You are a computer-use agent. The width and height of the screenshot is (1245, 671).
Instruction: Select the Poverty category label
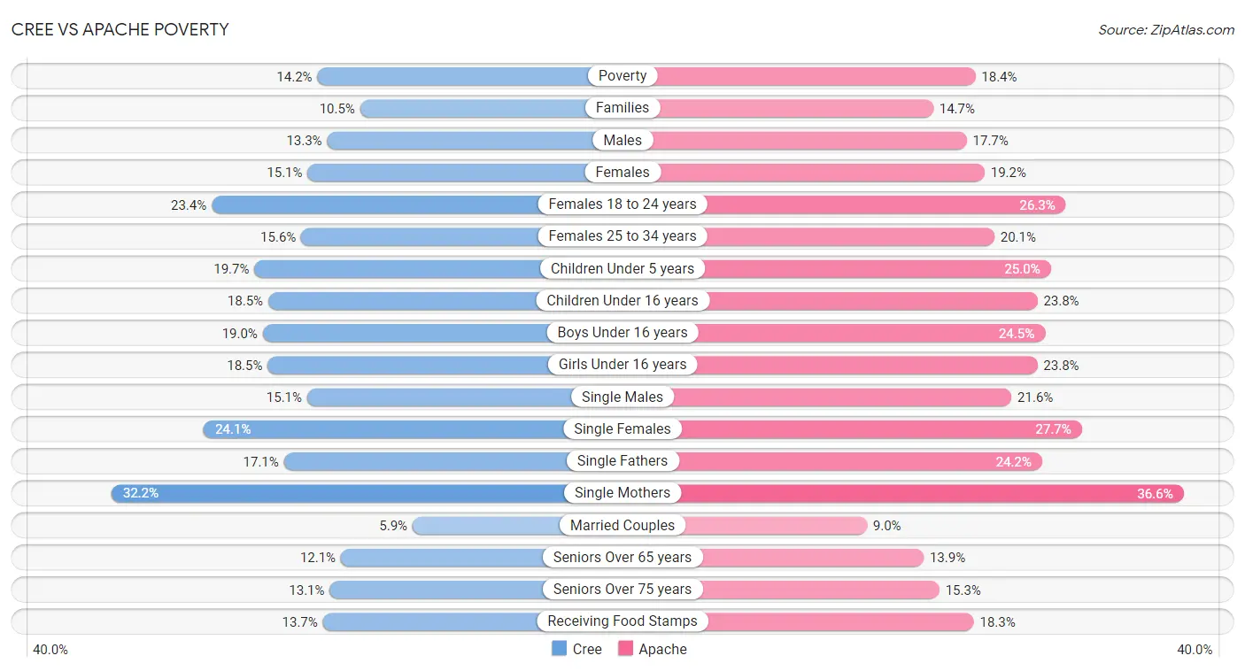(622, 76)
